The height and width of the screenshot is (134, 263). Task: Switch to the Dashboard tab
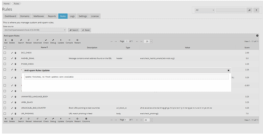11,16
